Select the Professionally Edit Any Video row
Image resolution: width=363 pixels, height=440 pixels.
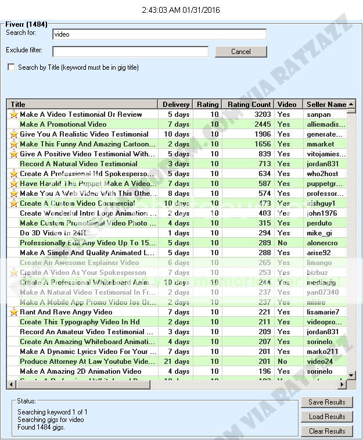pos(177,243)
